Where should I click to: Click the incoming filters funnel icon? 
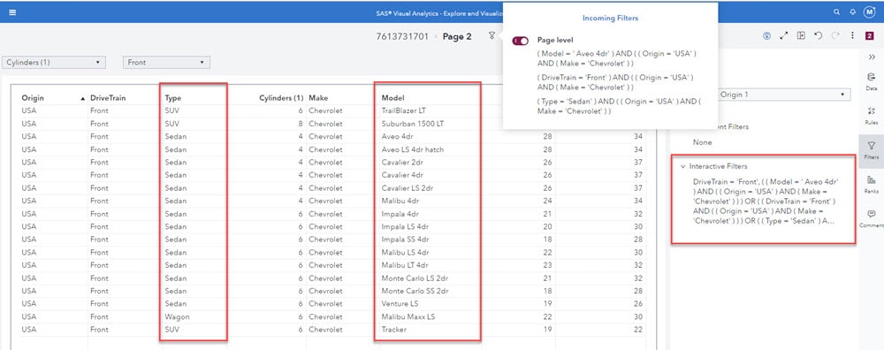coord(492,35)
